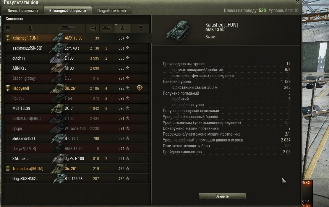Click the Закрыть button

click(222, 196)
